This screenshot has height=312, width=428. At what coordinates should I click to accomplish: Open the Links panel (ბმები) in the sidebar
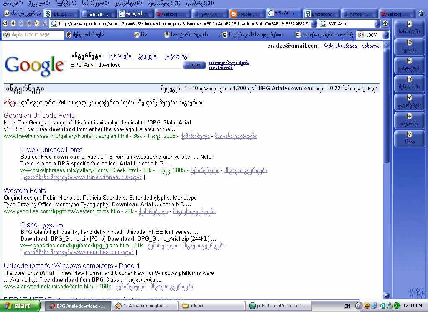coord(409,138)
